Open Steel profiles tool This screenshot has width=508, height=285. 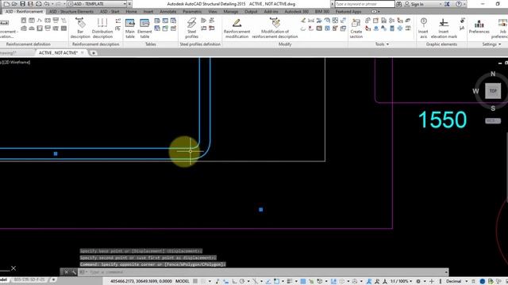coord(192,28)
